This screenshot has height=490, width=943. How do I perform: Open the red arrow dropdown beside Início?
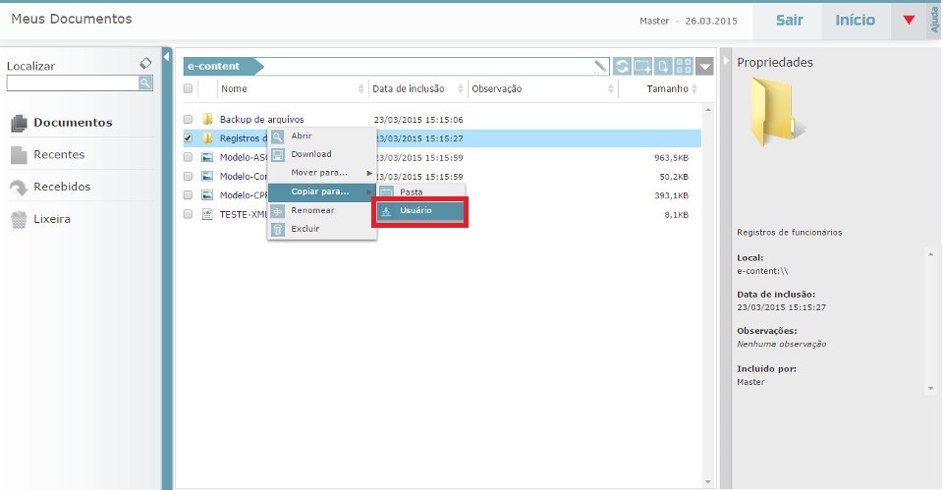pyautogui.click(x=908, y=21)
